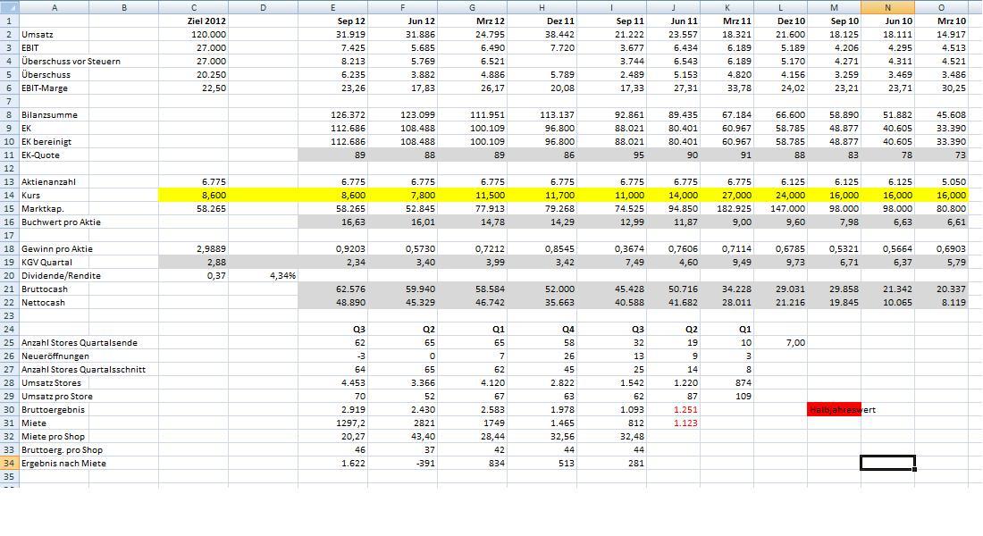The width and height of the screenshot is (983, 536).
Task: Click the dividend yield cell 4,34%
Action: [x=264, y=276]
